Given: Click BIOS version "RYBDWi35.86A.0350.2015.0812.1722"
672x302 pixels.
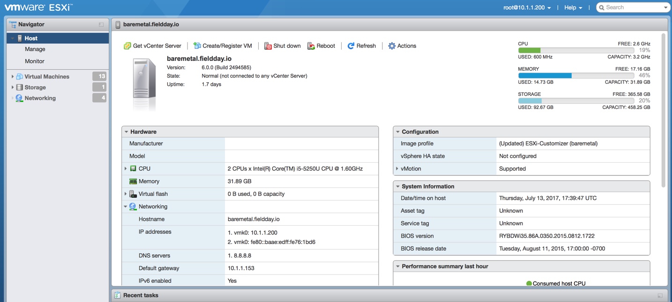Looking at the screenshot, I should coord(547,236).
